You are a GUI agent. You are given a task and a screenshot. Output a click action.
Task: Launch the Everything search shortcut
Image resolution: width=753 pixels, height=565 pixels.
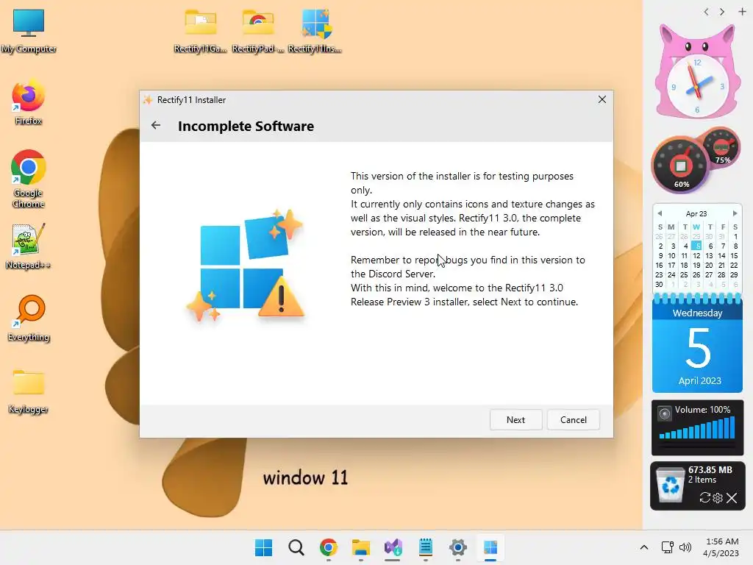tap(29, 318)
